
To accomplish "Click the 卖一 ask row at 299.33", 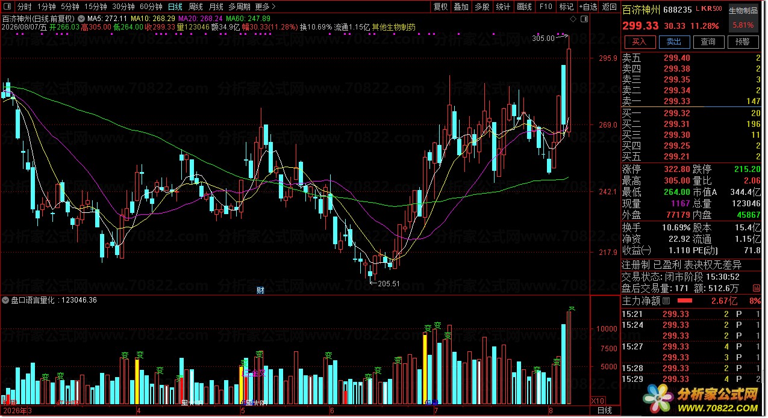I will click(x=692, y=101).
